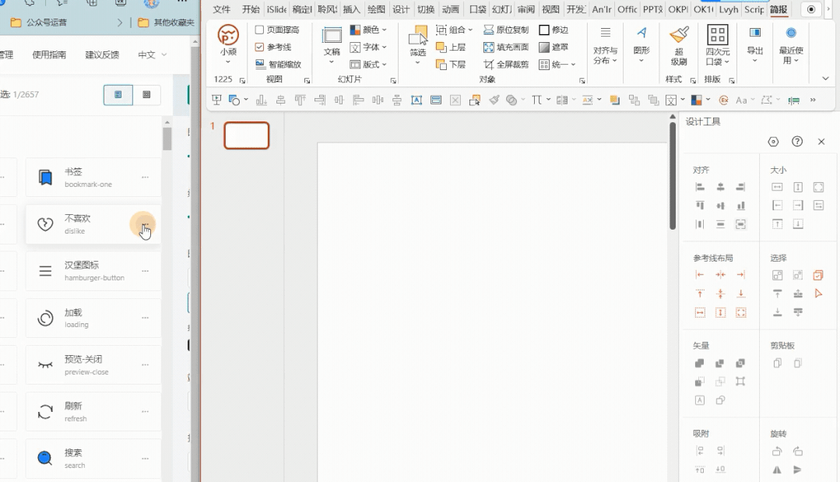
Task: Click the 填充画面 fill screen icon
Action: click(489, 47)
